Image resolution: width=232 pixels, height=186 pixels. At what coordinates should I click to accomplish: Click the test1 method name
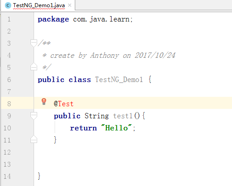[x=123, y=116]
